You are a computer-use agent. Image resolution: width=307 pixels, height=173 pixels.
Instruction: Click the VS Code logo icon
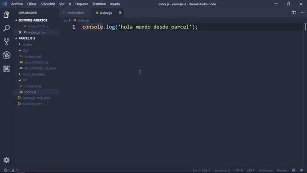coord(4,4)
